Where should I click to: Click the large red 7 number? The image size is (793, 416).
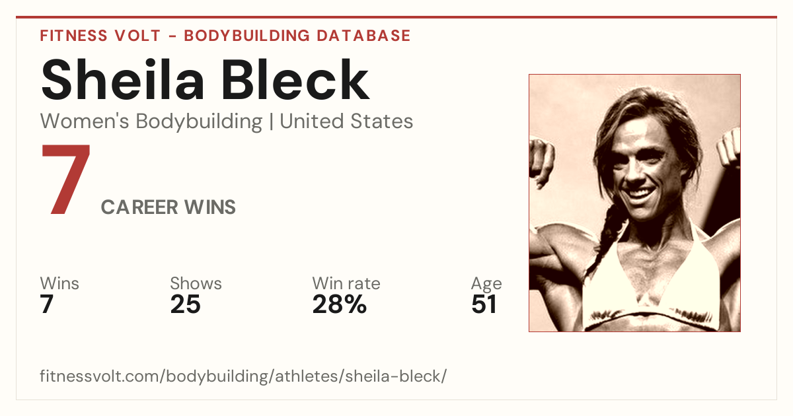click(65, 180)
